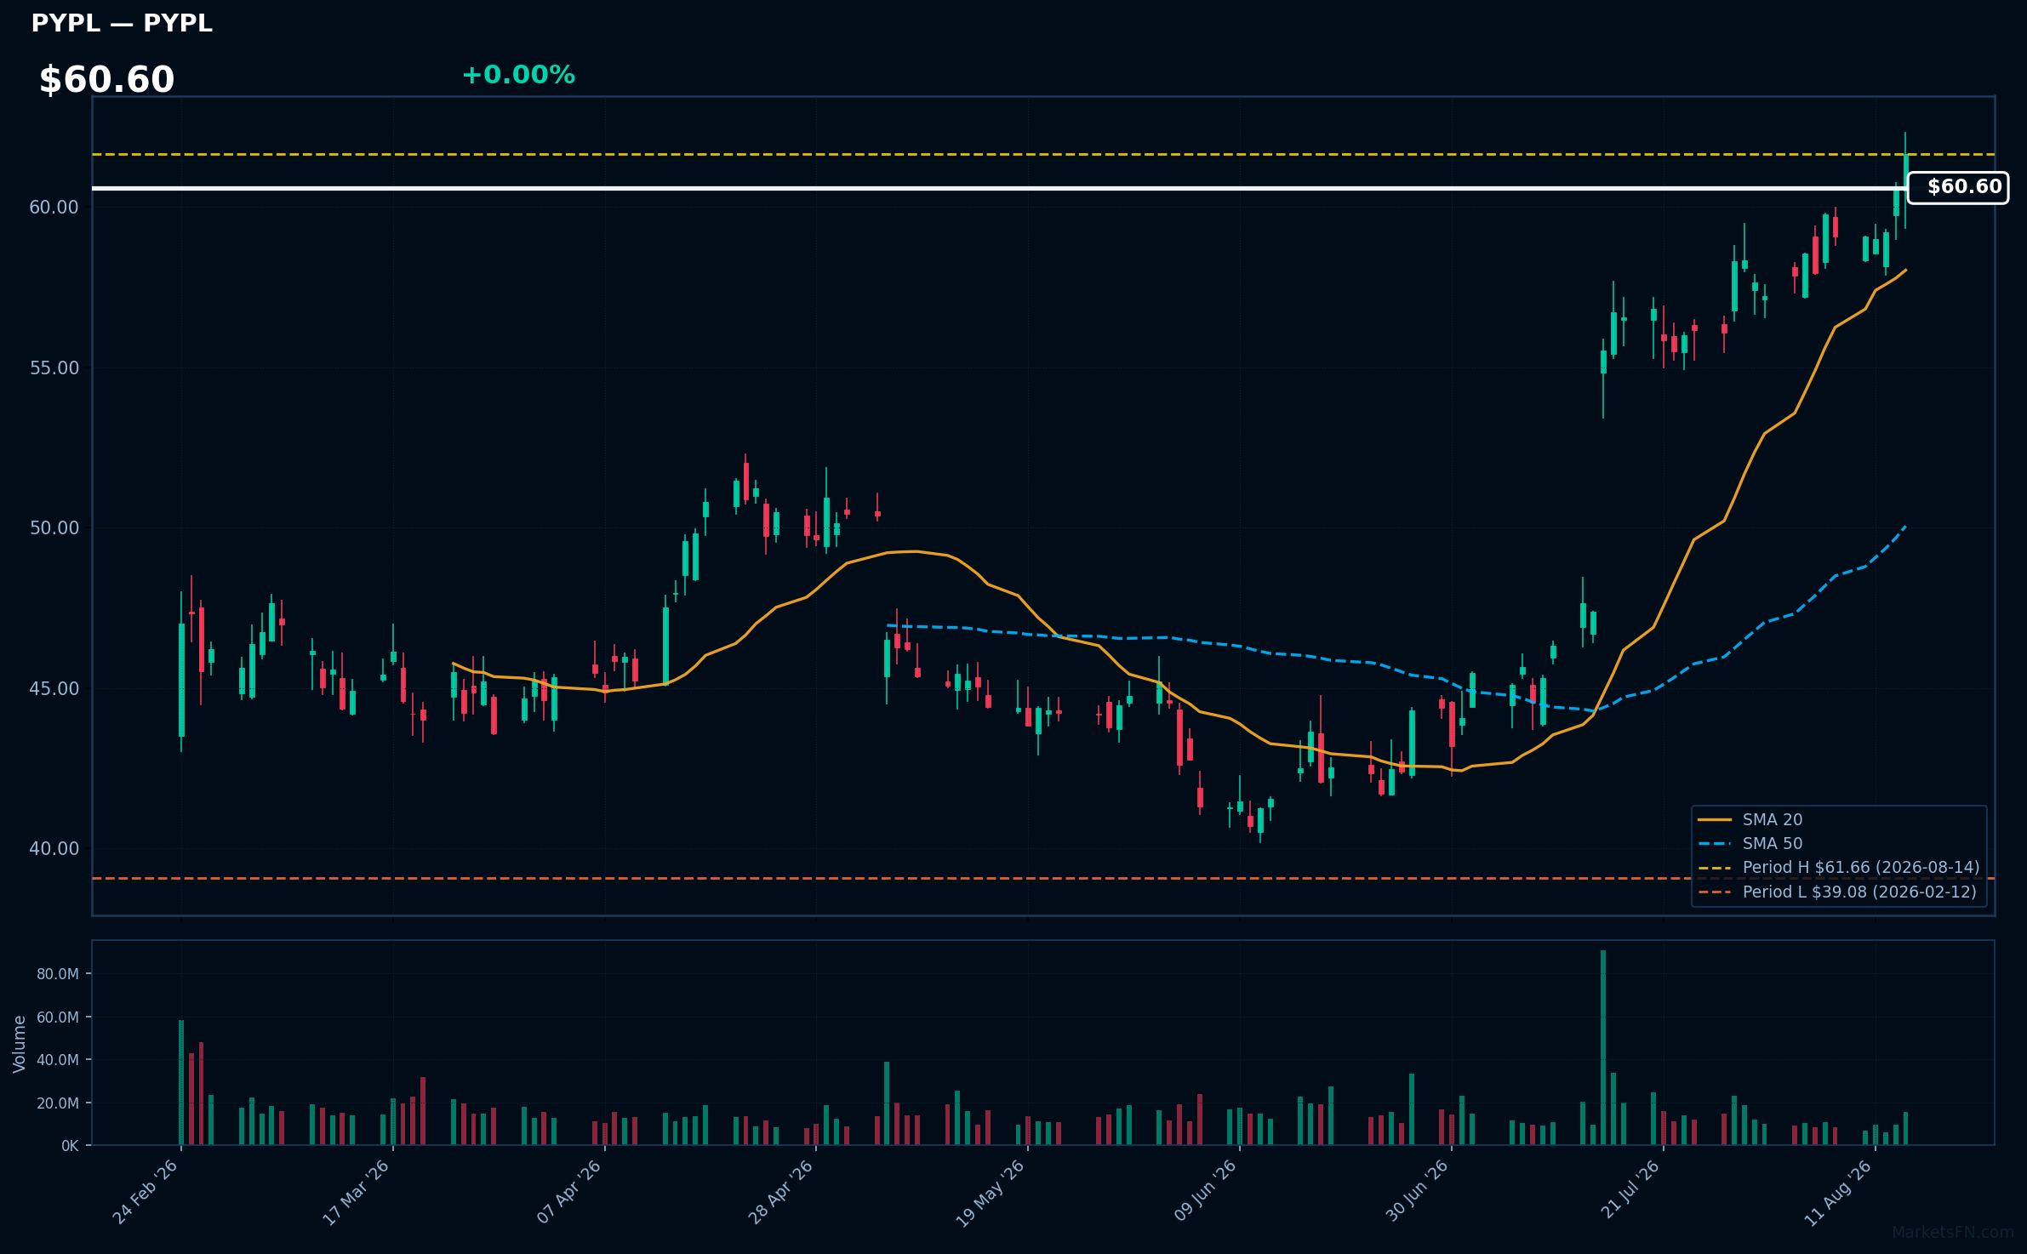Click the PYPL — PYPL chart title
2027x1254 pixels.
point(122,23)
